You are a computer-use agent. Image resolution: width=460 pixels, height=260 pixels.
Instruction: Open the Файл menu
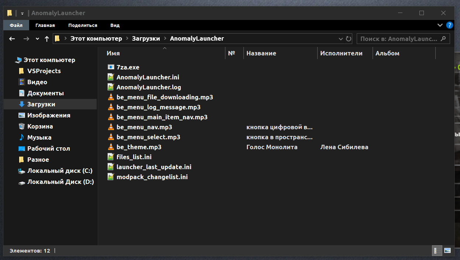[16, 25]
